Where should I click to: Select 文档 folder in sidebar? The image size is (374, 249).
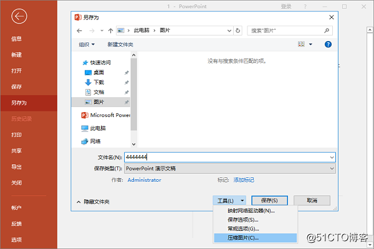[x=95, y=92]
